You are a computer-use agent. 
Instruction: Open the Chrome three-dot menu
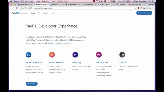click(x=153, y=8)
